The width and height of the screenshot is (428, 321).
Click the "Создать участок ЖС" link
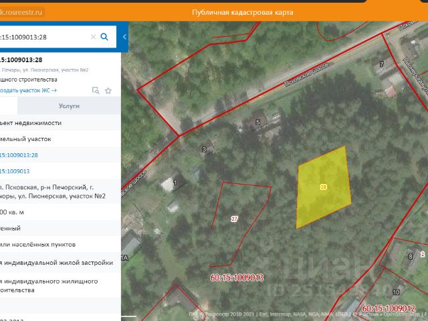pyautogui.click(x=28, y=90)
